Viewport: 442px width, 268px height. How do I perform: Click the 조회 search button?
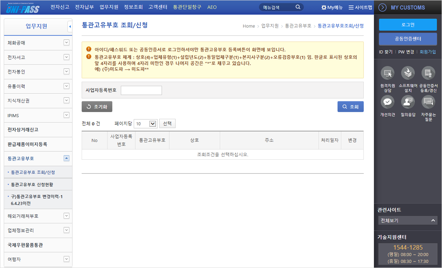point(350,107)
